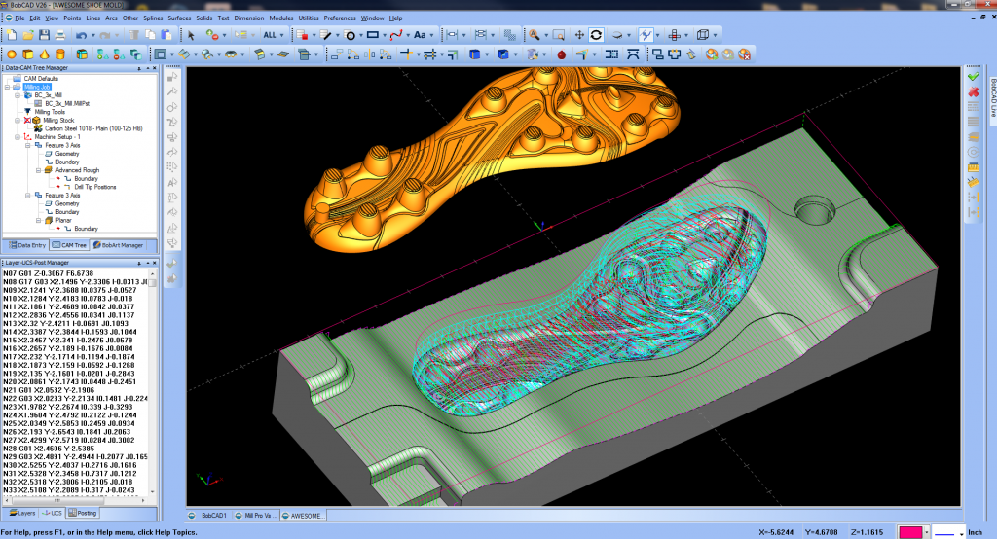Select the arrow pointer tool

191,36
